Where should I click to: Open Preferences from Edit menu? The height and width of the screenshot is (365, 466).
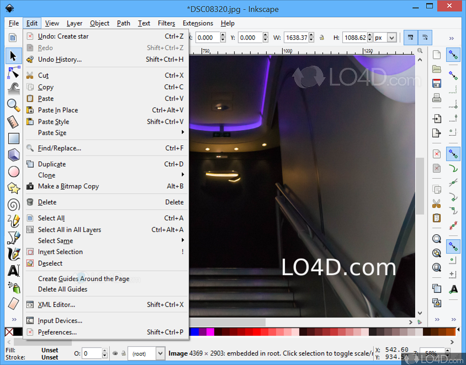coord(106,332)
